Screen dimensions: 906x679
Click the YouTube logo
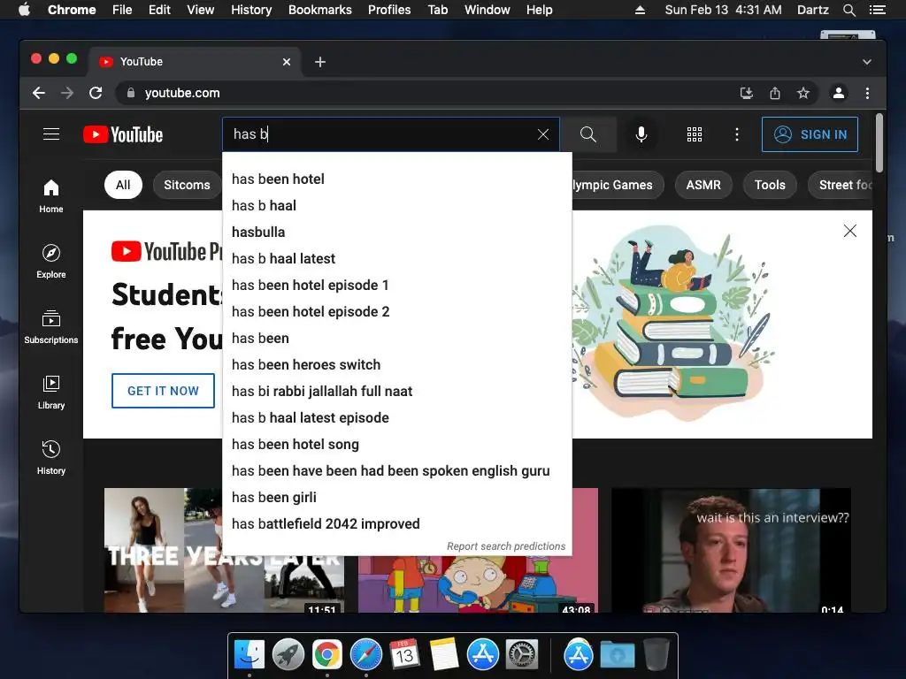[123, 134]
